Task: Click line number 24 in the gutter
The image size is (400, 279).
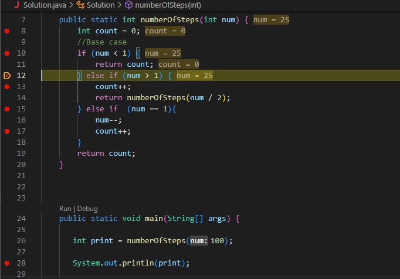Action: (x=21, y=218)
